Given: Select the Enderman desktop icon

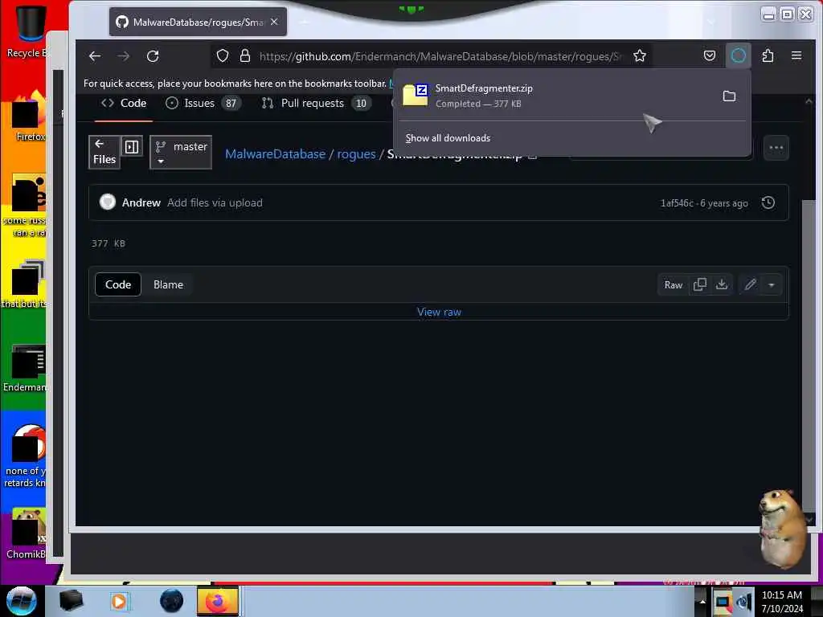Looking at the screenshot, I should [x=25, y=368].
